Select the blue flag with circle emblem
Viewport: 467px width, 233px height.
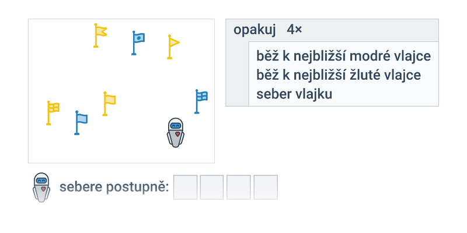(138, 43)
